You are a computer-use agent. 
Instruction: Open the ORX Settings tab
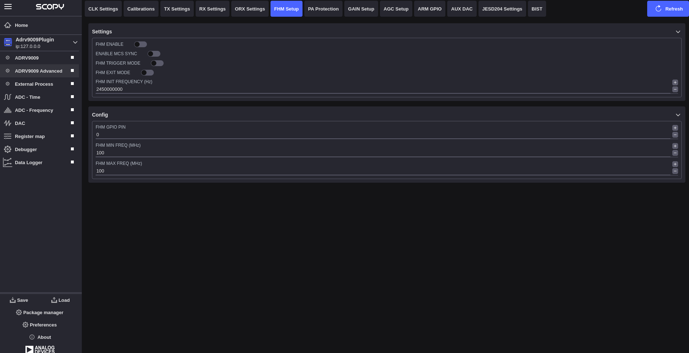tap(250, 9)
